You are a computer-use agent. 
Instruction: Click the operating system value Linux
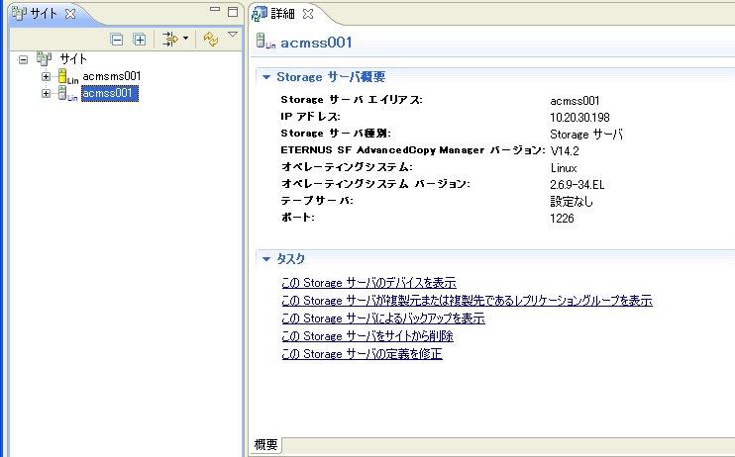point(564,168)
